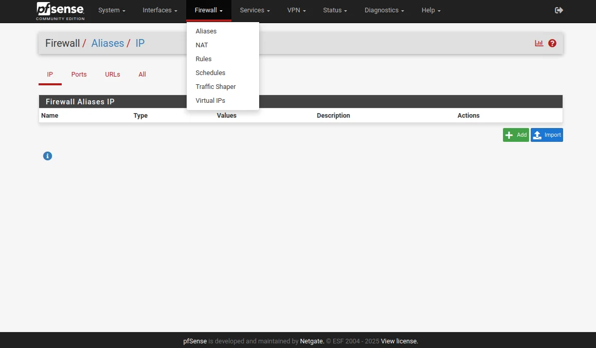Switch to the URLs tab

(x=112, y=75)
